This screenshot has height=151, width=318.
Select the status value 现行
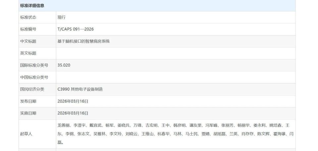62,18
